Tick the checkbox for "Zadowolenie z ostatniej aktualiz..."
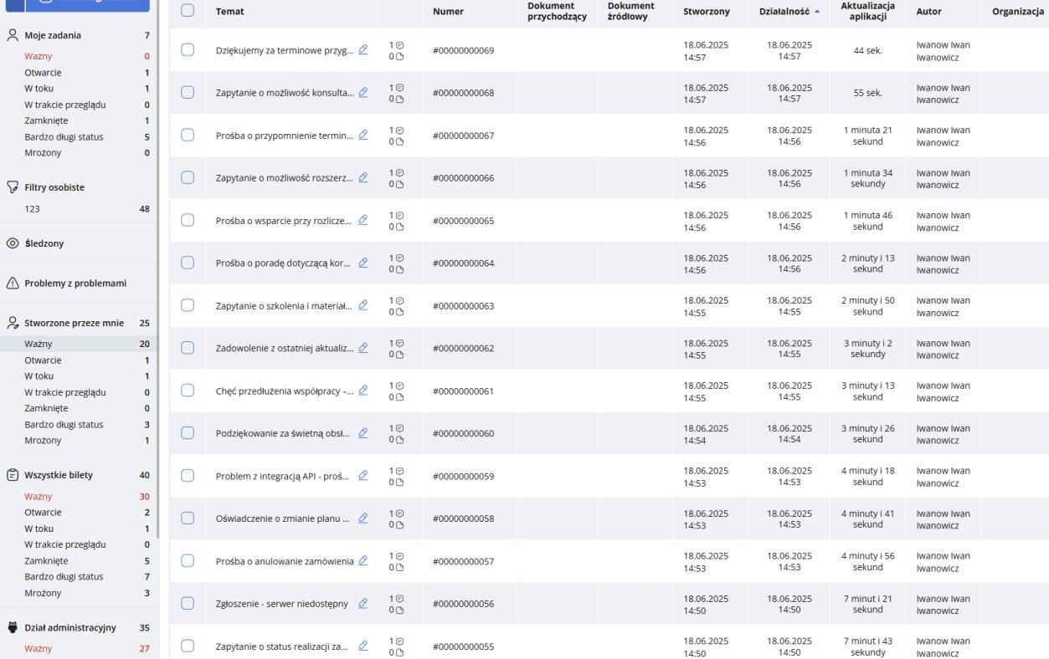The height and width of the screenshot is (659, 1049). (x=188, y=348)
